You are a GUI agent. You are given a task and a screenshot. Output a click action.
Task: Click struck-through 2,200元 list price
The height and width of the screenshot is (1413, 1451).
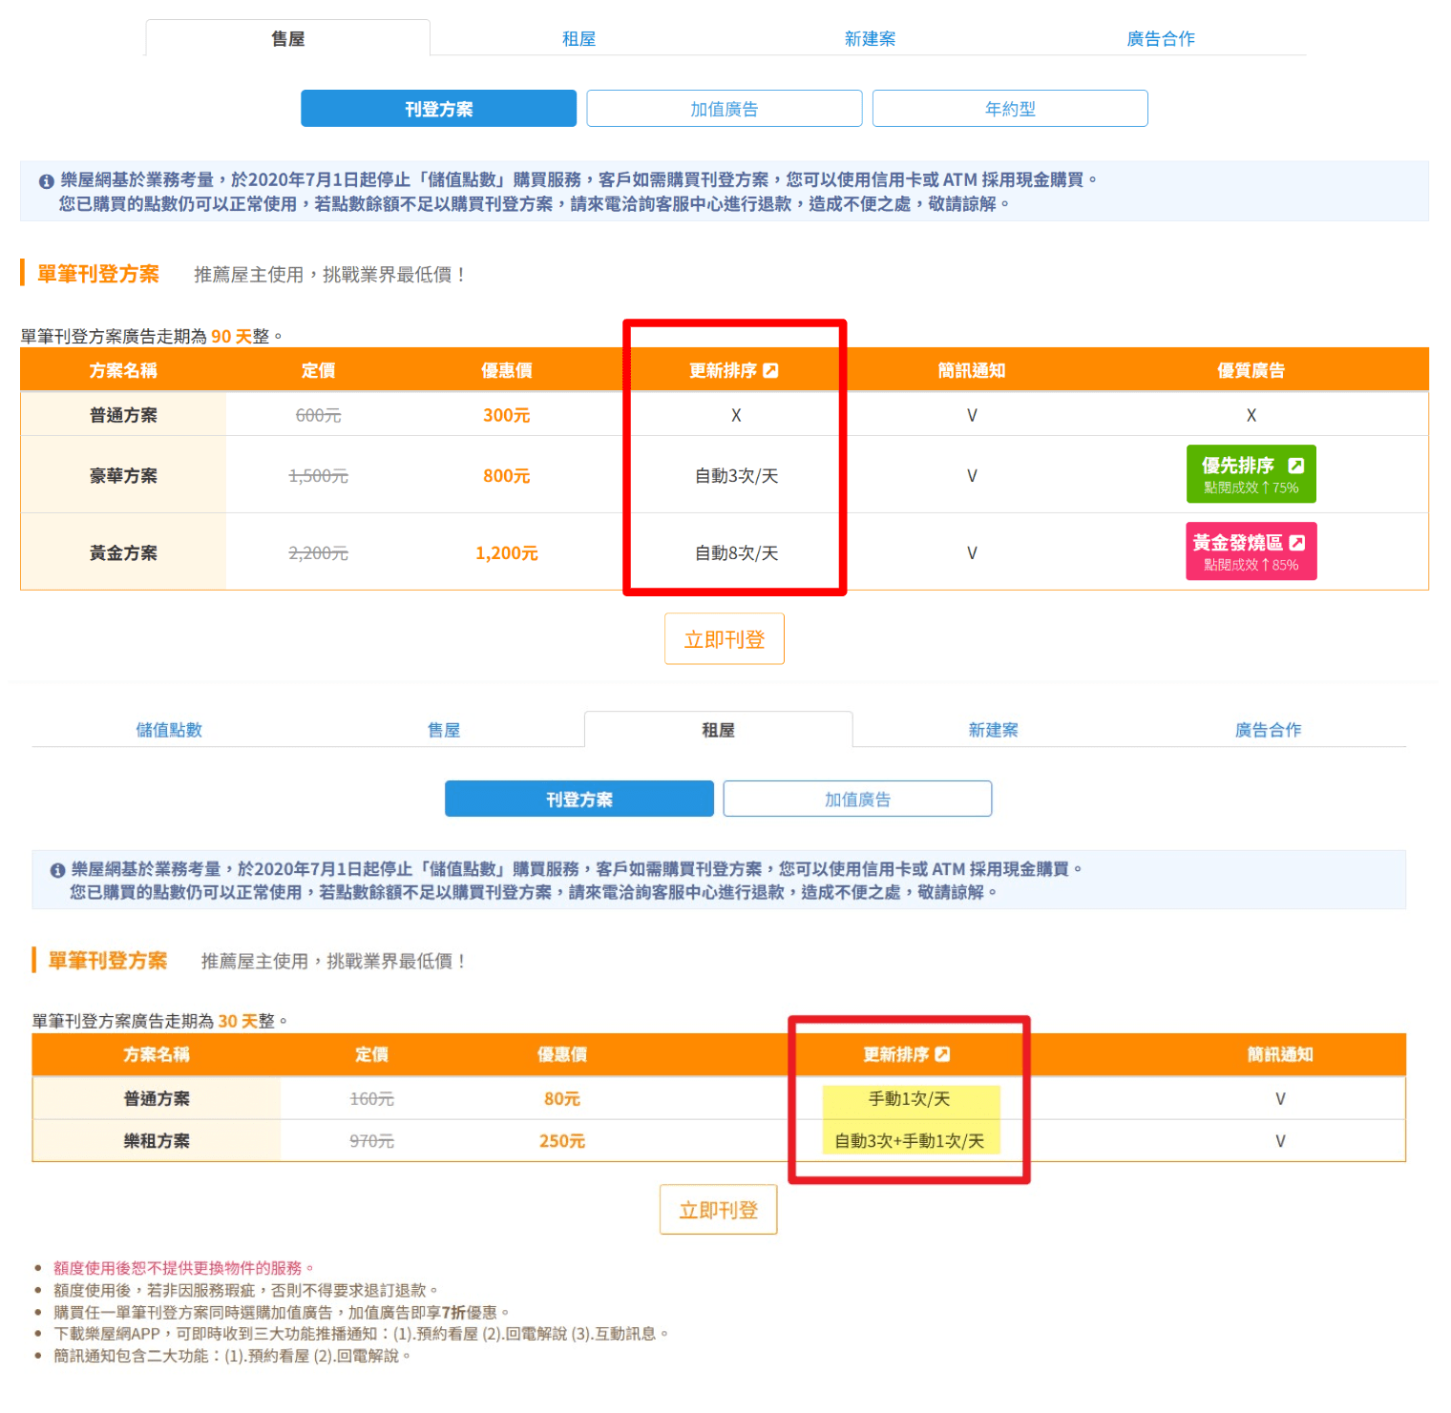coord(318,553)
